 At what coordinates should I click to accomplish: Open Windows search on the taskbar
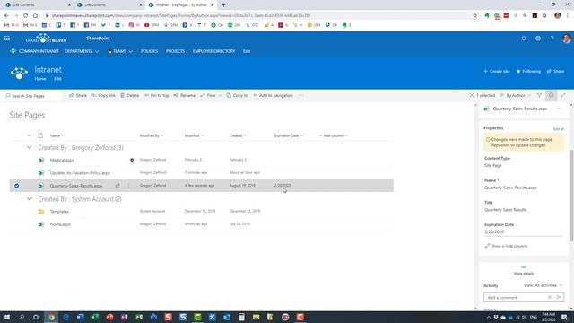tap(22, 317)
